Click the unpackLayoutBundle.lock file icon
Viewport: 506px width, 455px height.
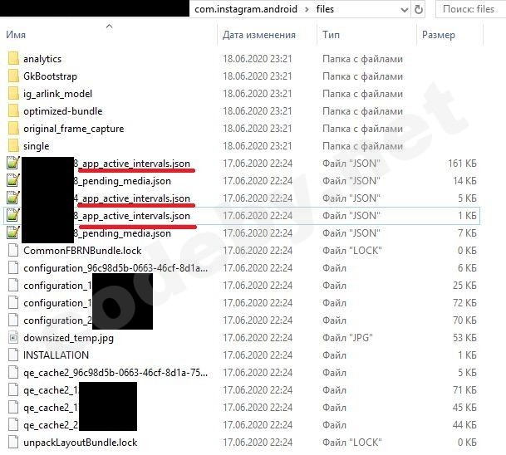[13, 442]
